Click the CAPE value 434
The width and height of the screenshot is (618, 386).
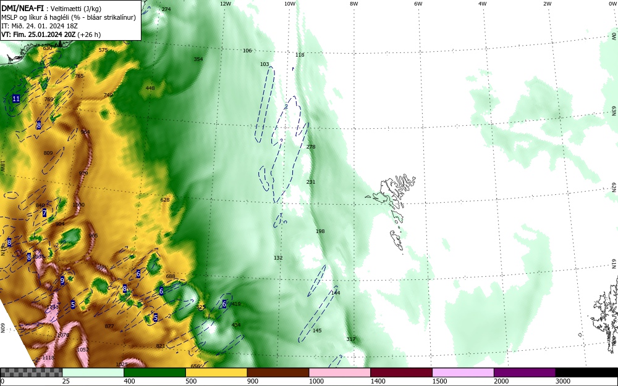click(236, 325)
